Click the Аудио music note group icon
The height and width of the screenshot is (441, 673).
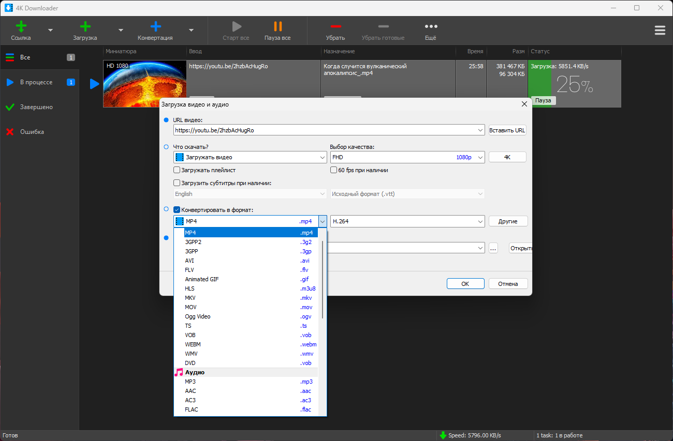tap(179, 372)
